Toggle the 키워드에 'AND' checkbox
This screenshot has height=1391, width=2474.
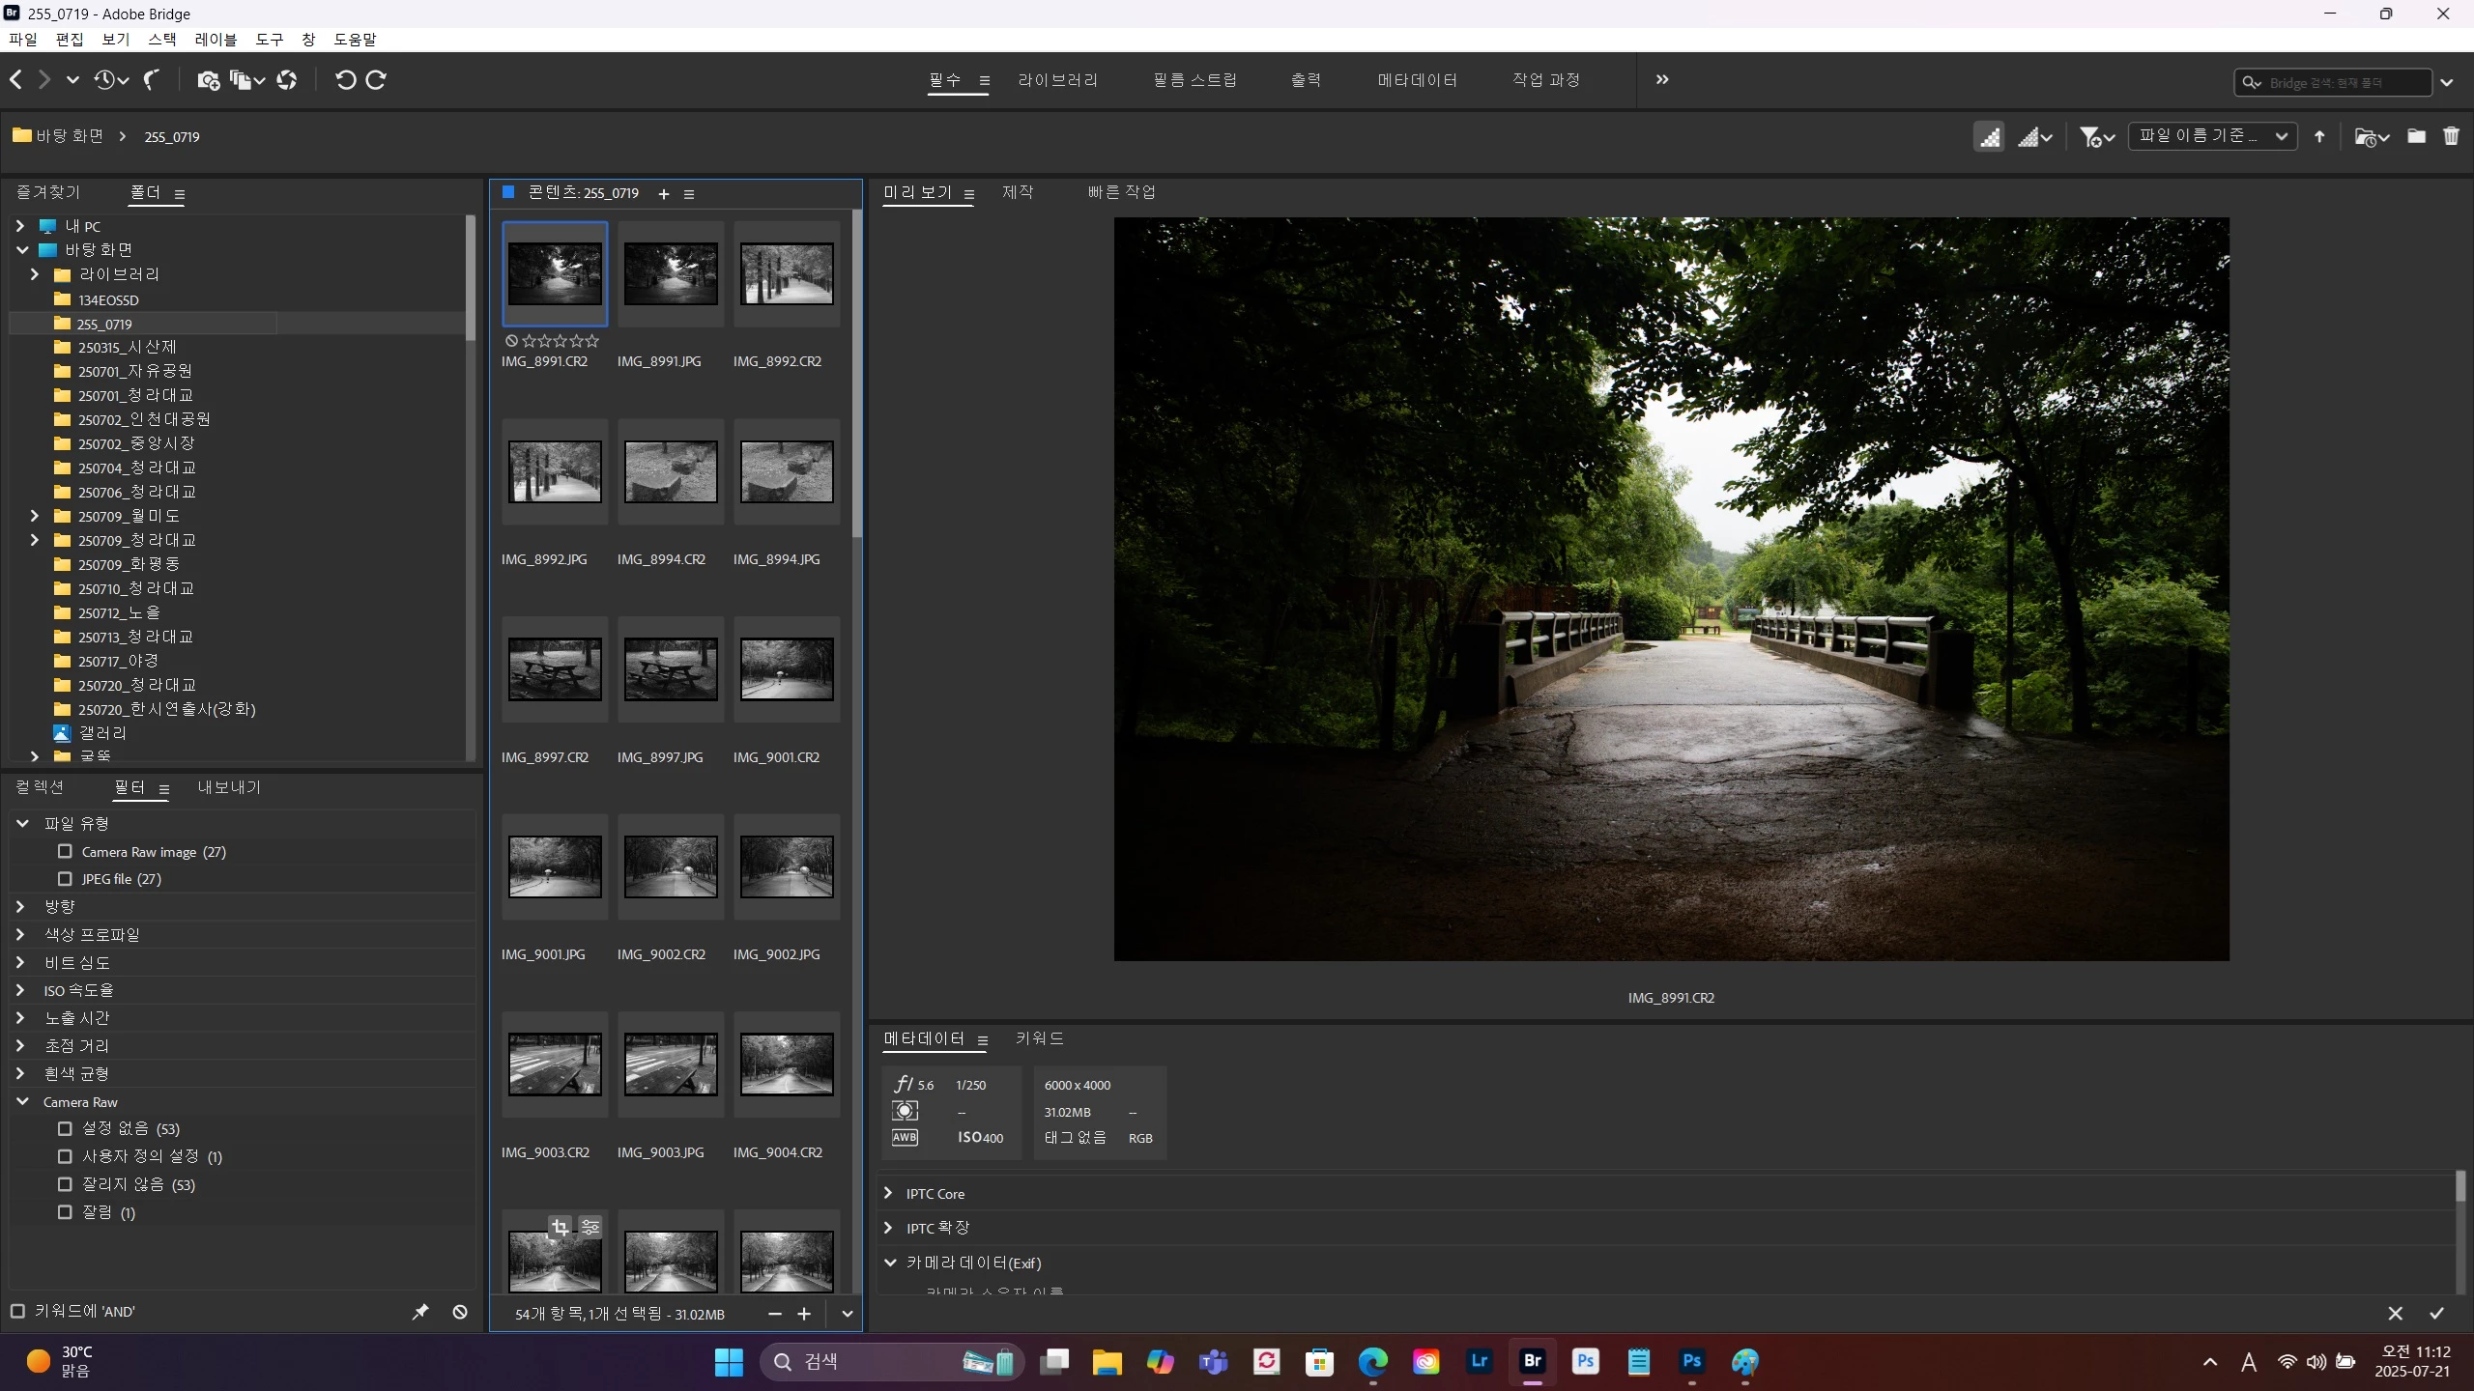pos(17,1311)
